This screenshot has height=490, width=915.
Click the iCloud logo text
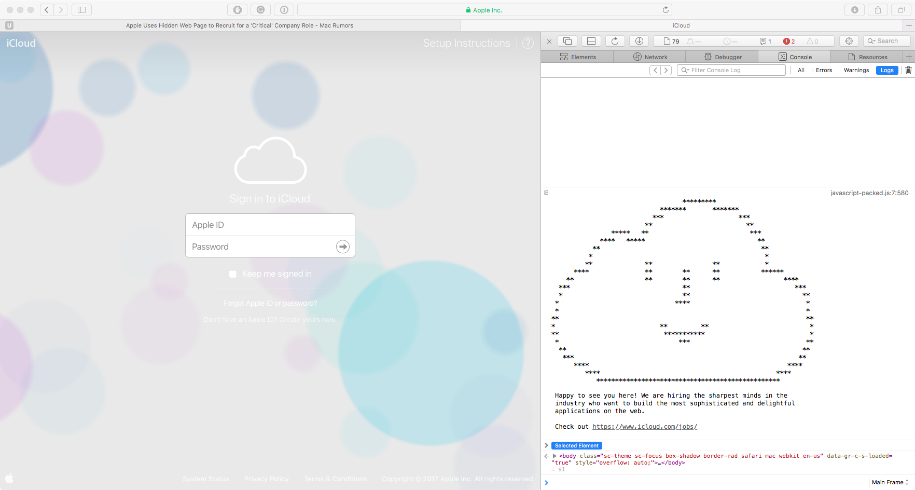[21, 43]
